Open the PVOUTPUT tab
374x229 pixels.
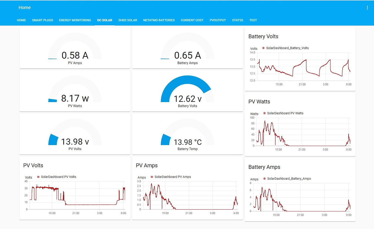(218, 20)
